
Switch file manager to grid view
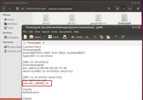124,9
